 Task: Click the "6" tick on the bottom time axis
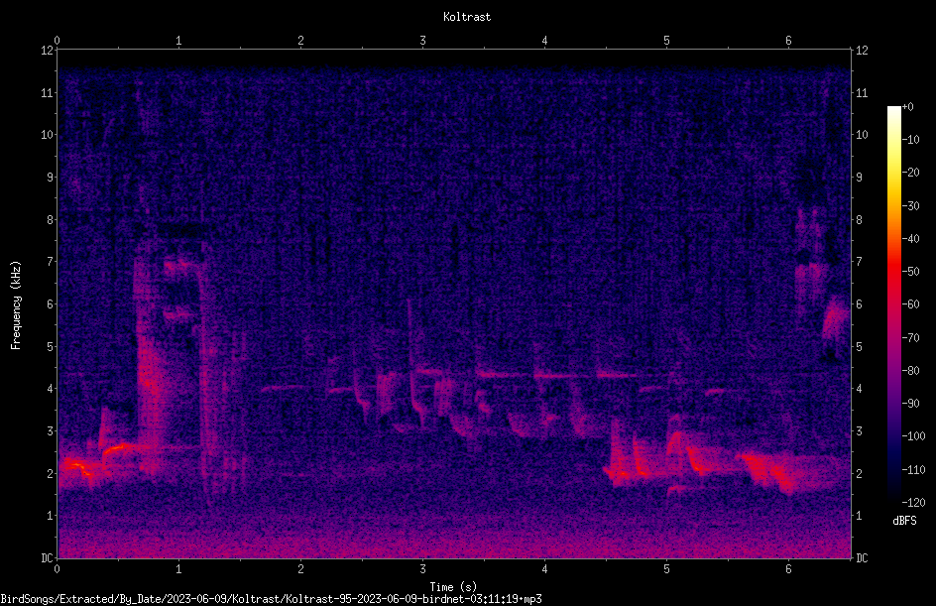click(788, 569)
